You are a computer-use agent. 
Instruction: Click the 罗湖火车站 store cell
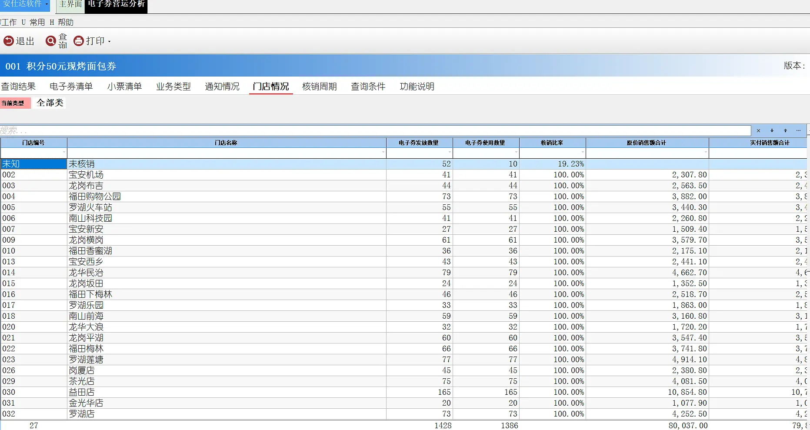227,207
